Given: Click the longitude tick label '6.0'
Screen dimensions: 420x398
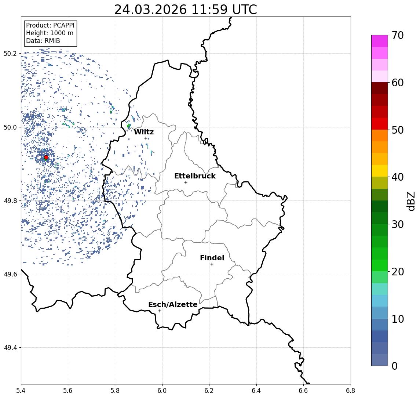Looking at the screenshot, I should click(x=162, y=391).
